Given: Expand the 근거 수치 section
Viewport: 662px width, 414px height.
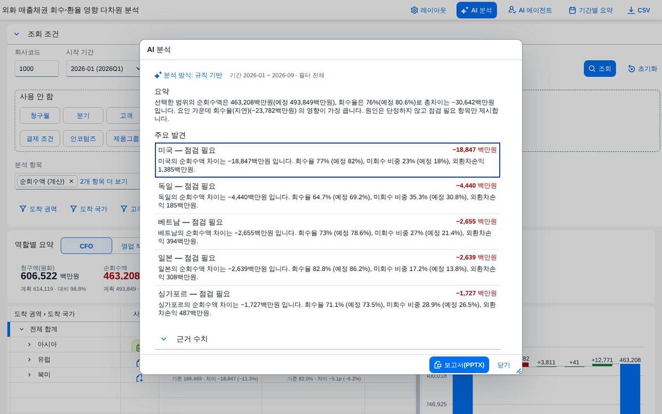Looking at the screenshot, I should [x=163, y=339].
